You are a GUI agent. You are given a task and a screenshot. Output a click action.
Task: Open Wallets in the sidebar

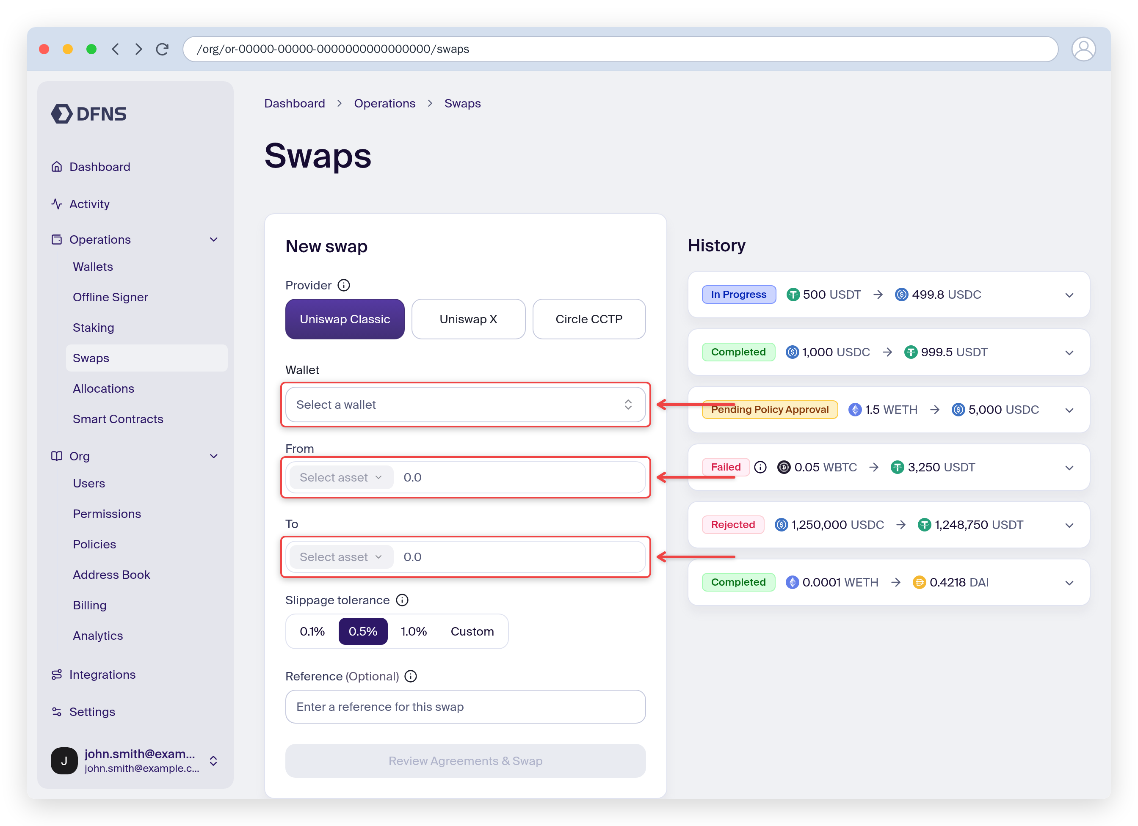[93, 267]
